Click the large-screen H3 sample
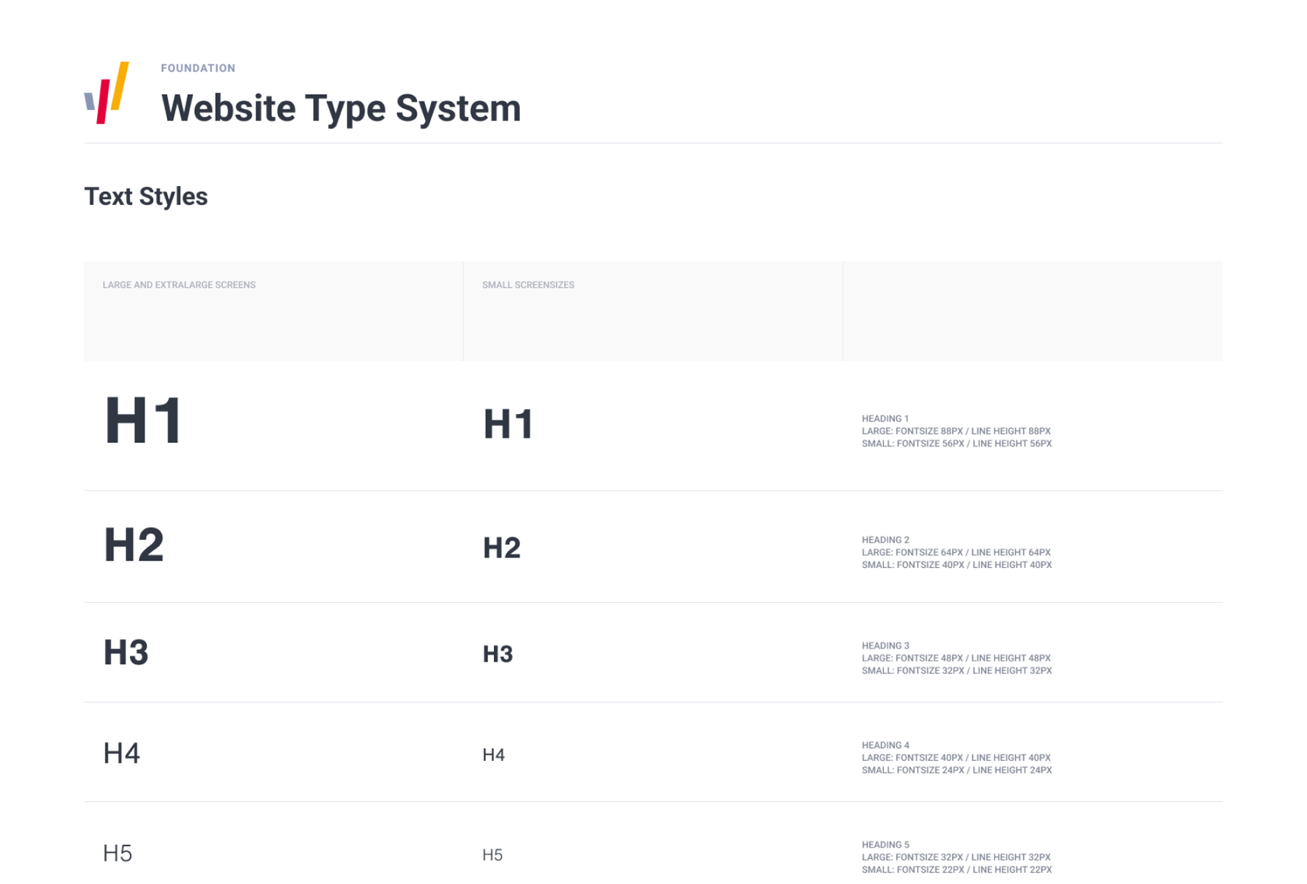Viewport: 1307px width, 884px height. (126, 652)
